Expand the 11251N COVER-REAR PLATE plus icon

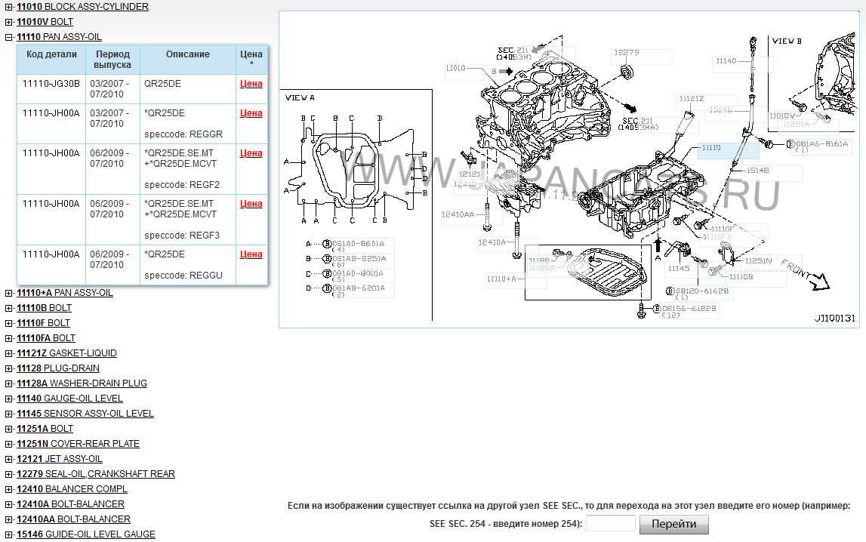(x=8, y=444)
